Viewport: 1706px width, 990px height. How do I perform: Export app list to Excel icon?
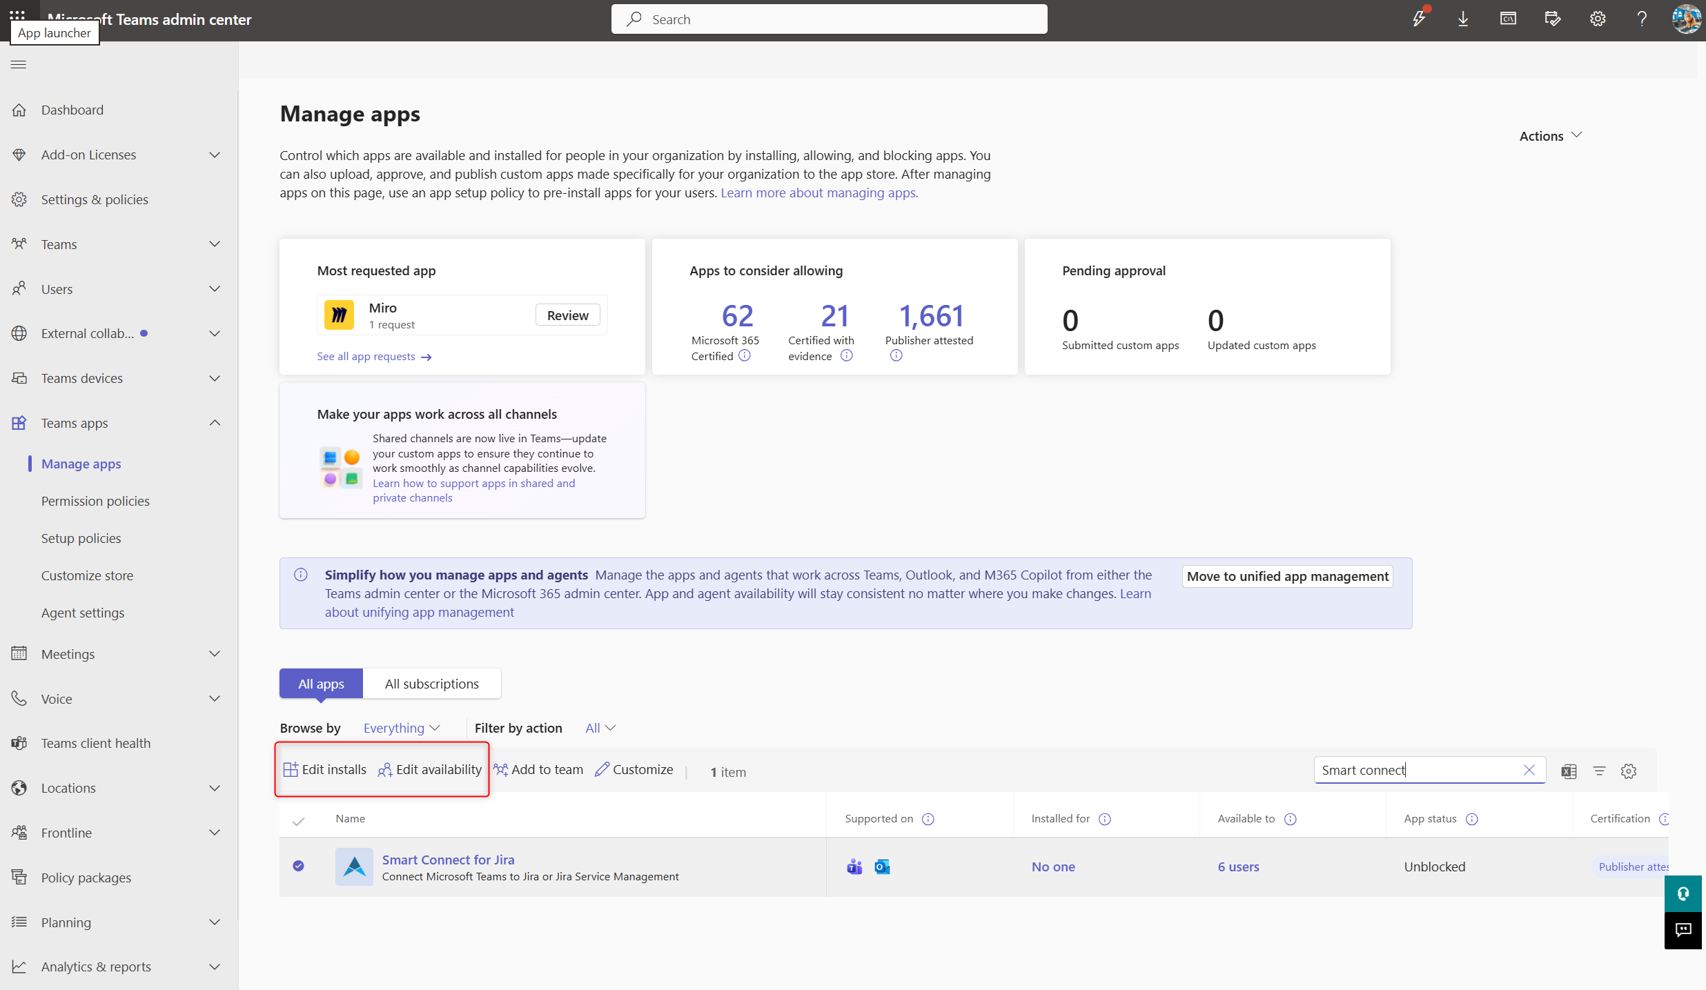[x=1569, y=771]
